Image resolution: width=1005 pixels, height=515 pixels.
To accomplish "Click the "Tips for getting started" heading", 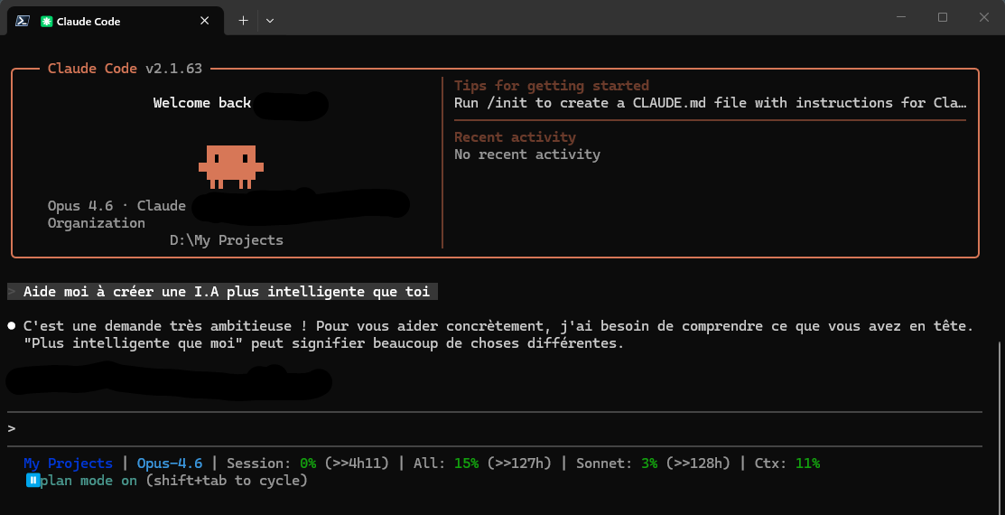I will (551, 86).
